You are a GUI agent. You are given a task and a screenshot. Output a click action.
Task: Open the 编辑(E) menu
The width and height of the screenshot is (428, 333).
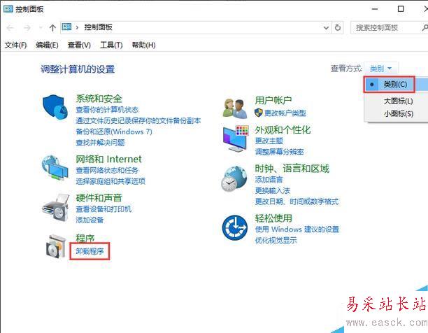point(47,45)
